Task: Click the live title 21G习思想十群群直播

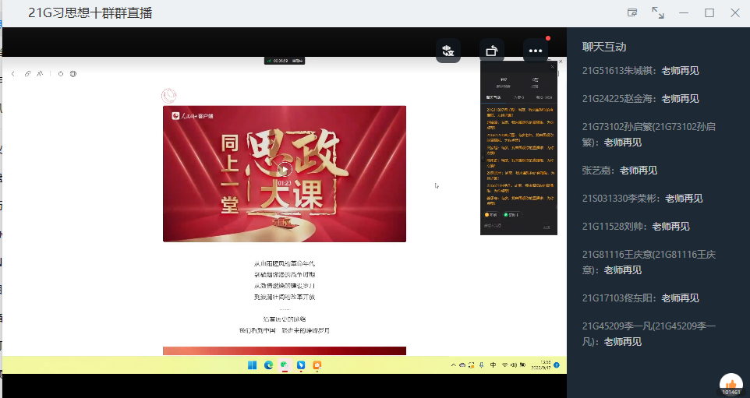Action: tap(90, 12)
